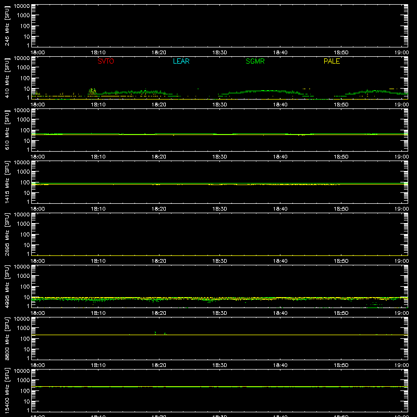Click the green SGMR station label
This screenshot has width=417, height=417.
coord(255,61)
